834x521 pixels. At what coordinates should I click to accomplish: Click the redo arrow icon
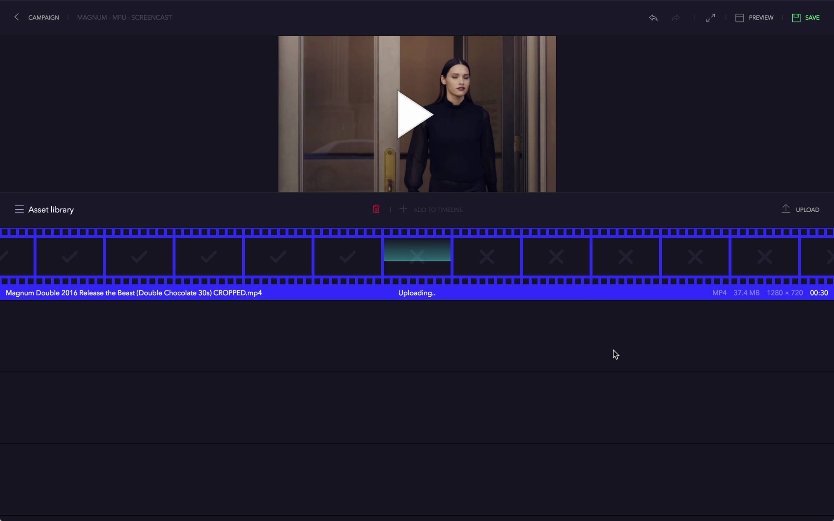[x=676, y=18]
